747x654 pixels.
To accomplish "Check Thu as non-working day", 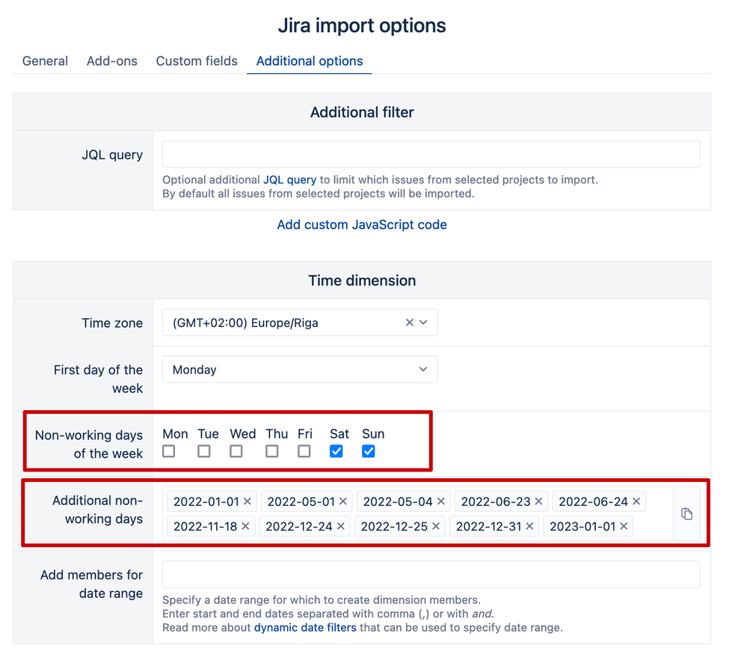I will [x=272, y=451].
